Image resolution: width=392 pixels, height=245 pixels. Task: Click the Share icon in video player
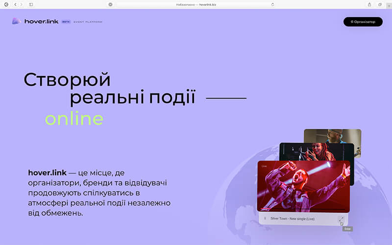[x=341, y=219]
